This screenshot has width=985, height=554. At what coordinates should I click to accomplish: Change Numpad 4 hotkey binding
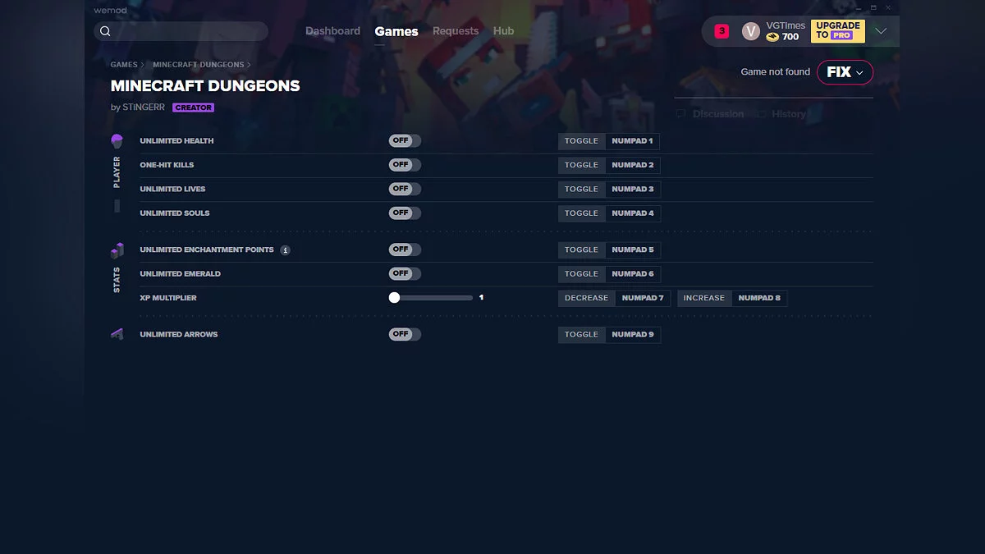(633, 213)
